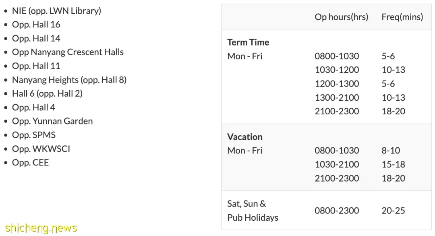This screenshot has height=236, width=435.
Task: Select the Vacation section heading
Action: [x=245, y=137]
